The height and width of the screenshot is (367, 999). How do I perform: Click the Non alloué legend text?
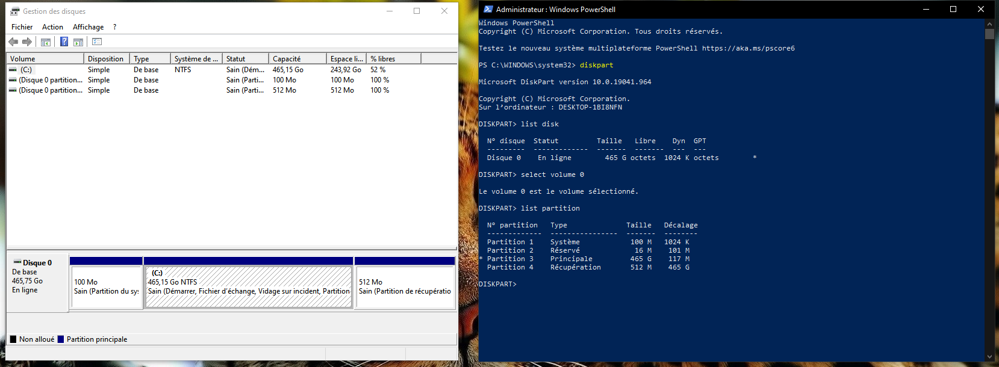37,339
